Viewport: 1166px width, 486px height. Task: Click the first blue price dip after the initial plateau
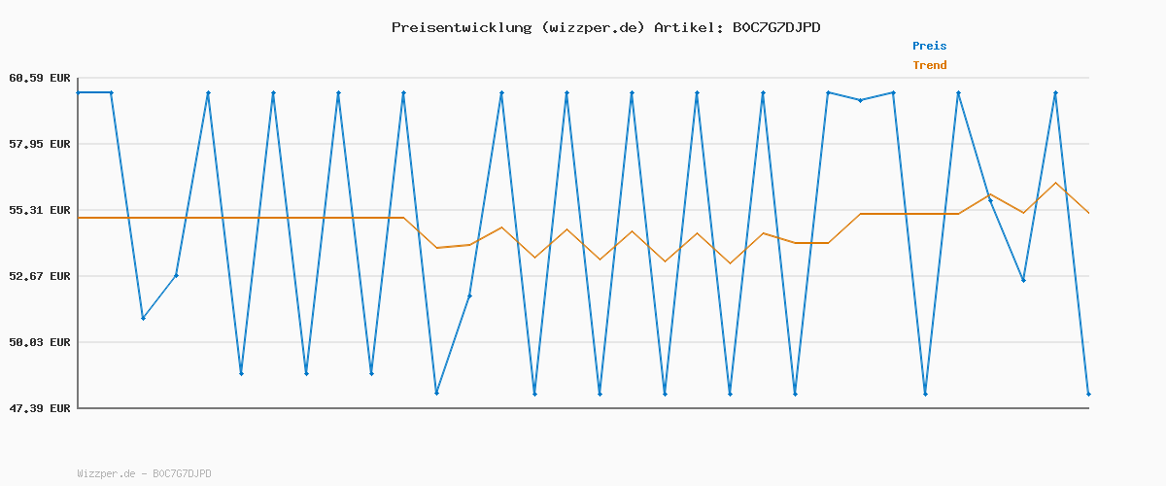coord(143,318)
